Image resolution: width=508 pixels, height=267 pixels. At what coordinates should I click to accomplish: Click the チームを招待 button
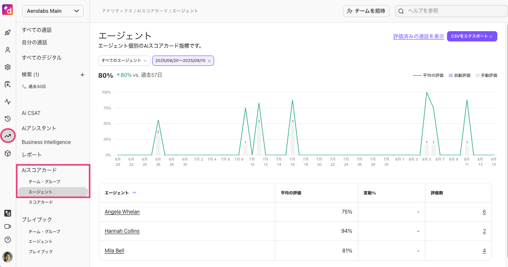click(x=366, y=11)
